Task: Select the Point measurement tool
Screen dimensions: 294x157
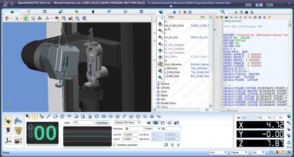Action: [x=34, y=116]
